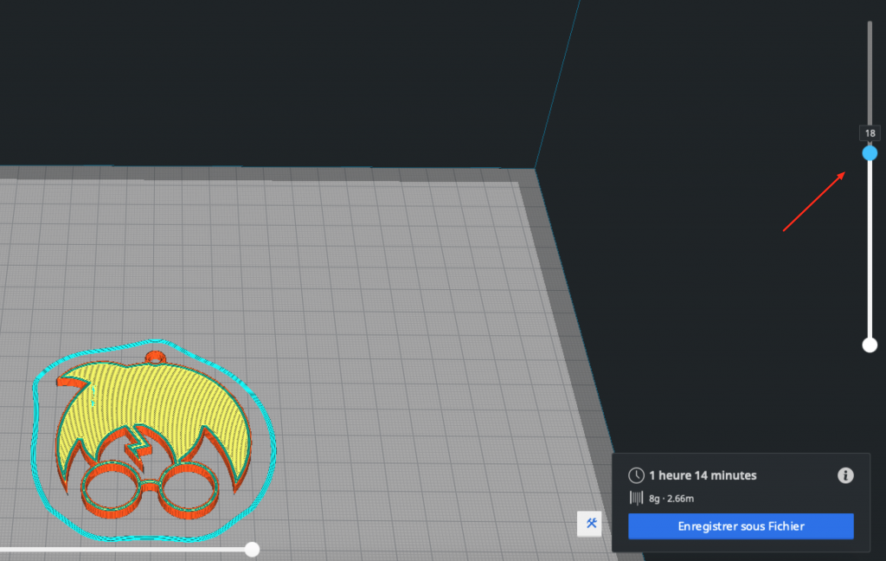The width and height of the screenshot is (886, 561).
Task: Click Enregistrer sous Fichier button
Action: coord(741,526)
